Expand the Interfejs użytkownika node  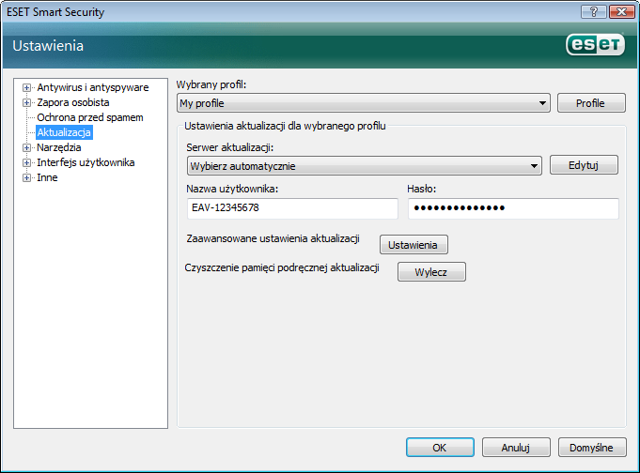click(x=26, y=162)
